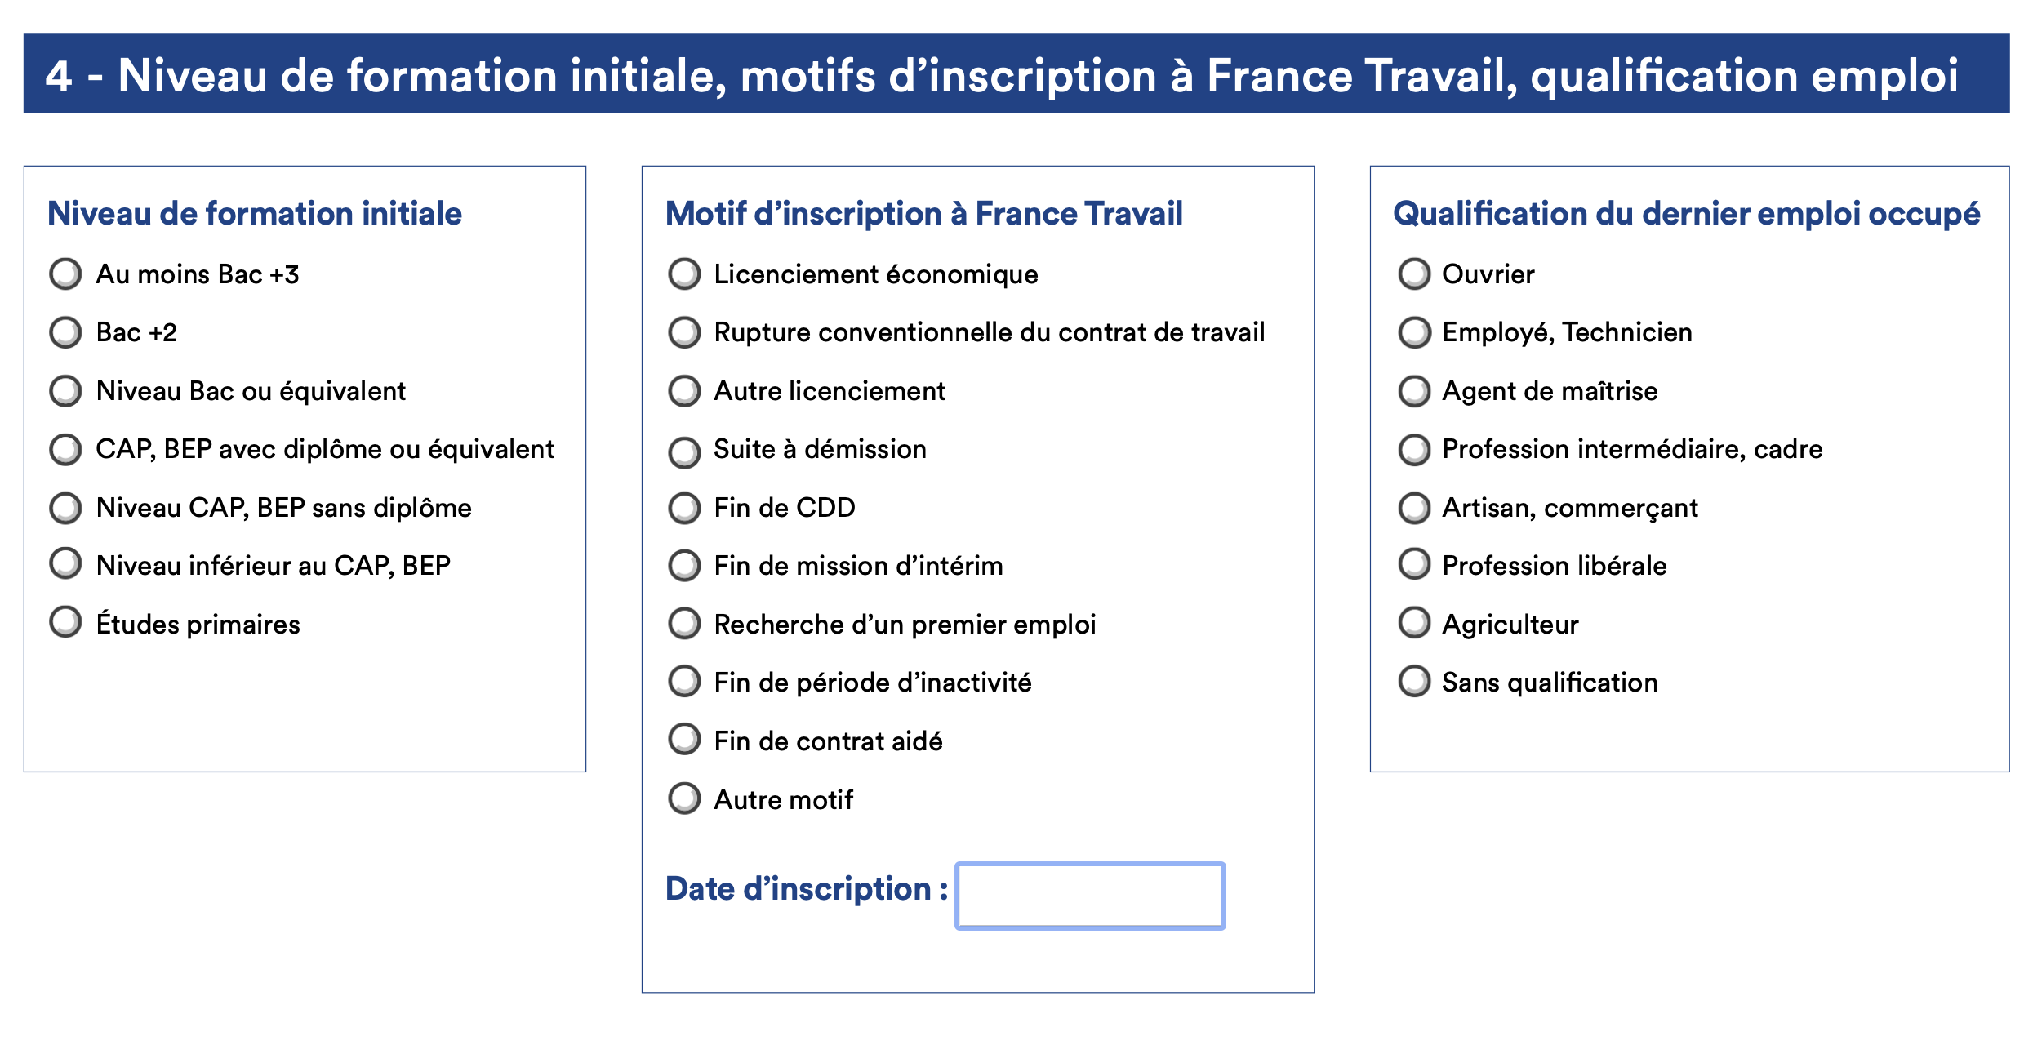Screen dimensions: 2033x1063
Task: Choose 'Employé, Technicien' qualification
Action: coord(1414,332)
